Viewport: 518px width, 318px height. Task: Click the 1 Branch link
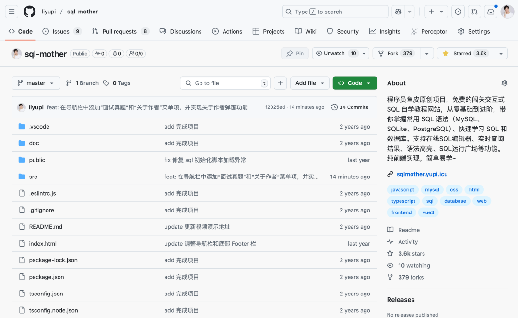[x=82, y=83]
